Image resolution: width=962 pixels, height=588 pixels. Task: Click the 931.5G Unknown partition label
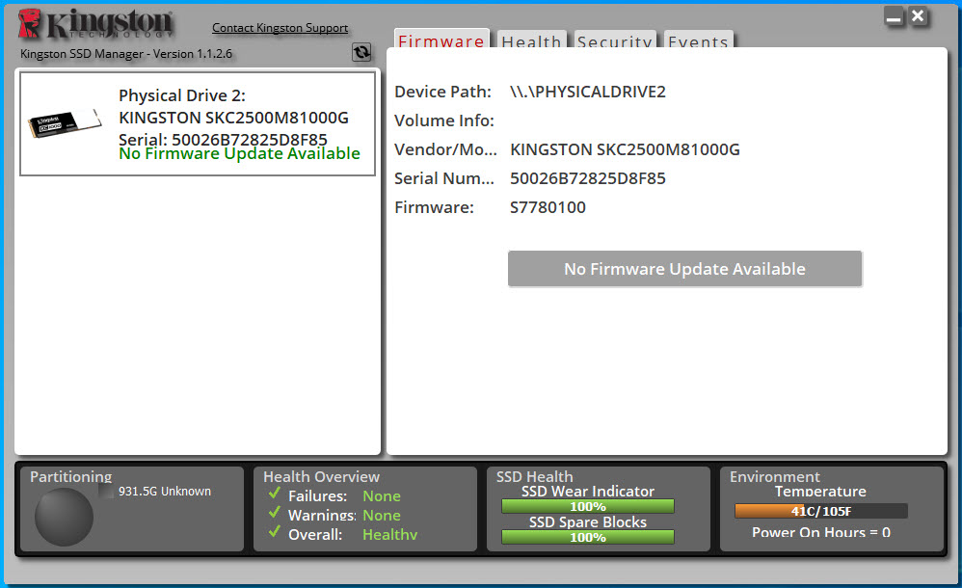[x=165, y=491]
